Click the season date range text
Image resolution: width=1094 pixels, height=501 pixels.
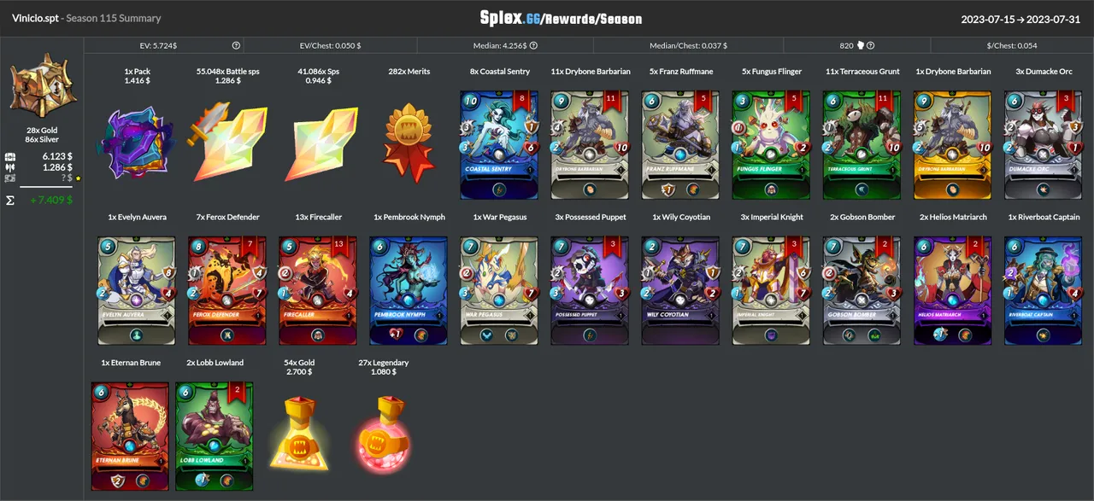[x=1021, y=18]
